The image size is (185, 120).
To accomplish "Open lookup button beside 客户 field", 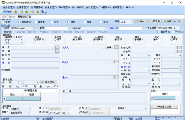I will (x=57, y=47).
